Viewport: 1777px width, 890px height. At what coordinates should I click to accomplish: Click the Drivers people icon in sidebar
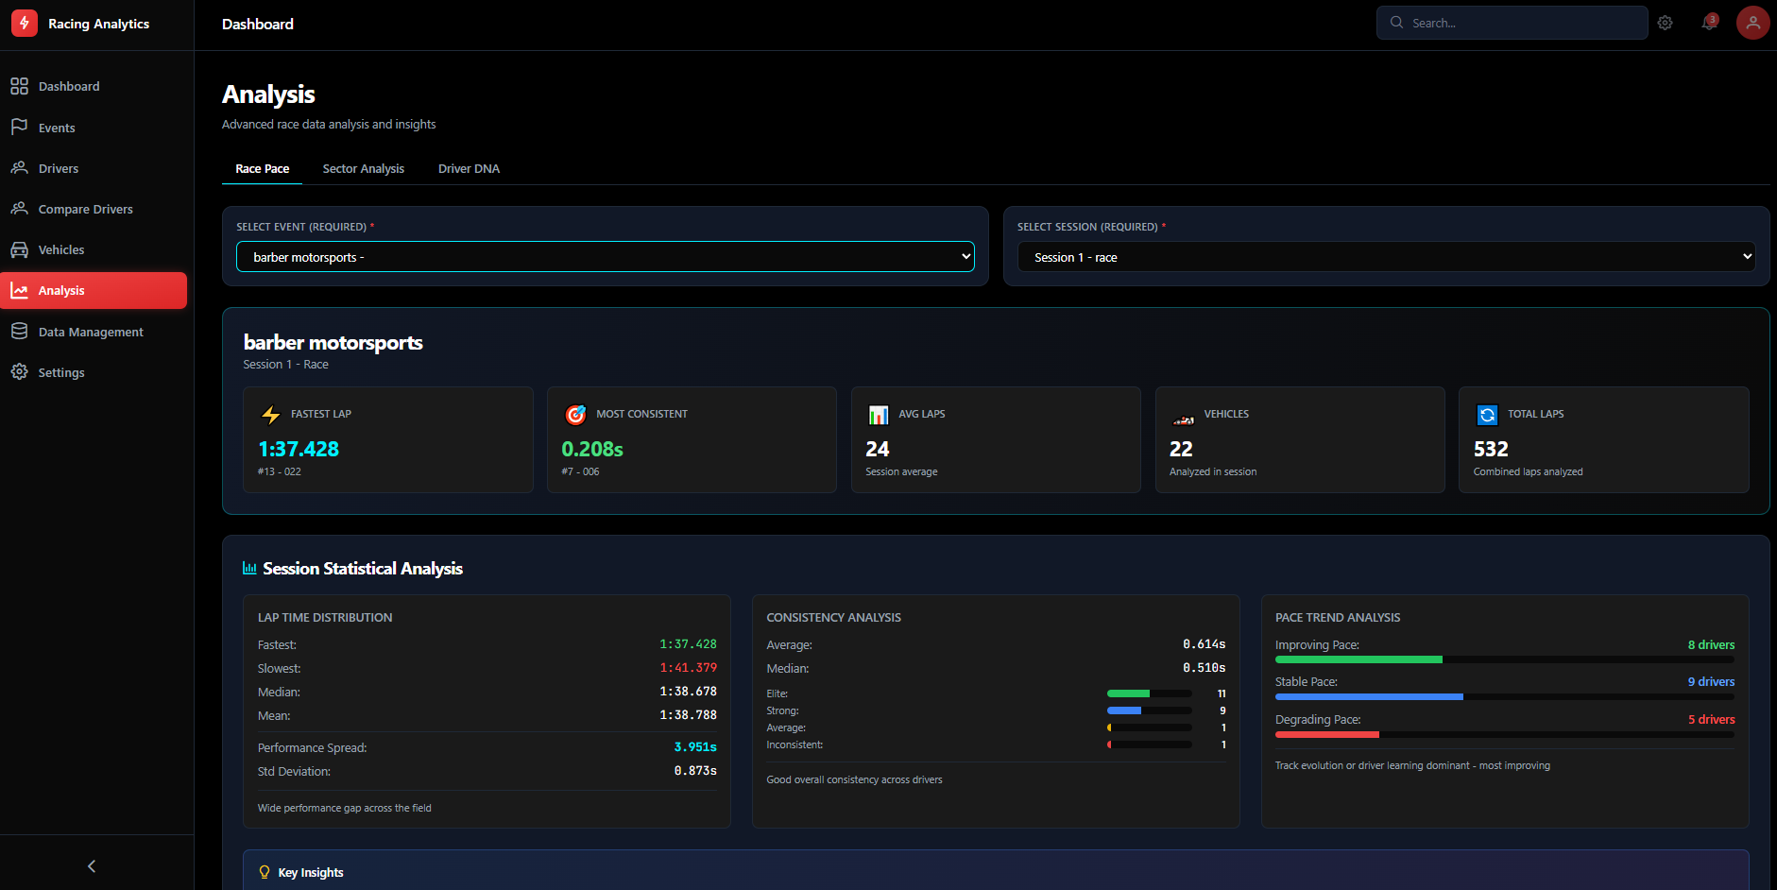pos(19,168)
